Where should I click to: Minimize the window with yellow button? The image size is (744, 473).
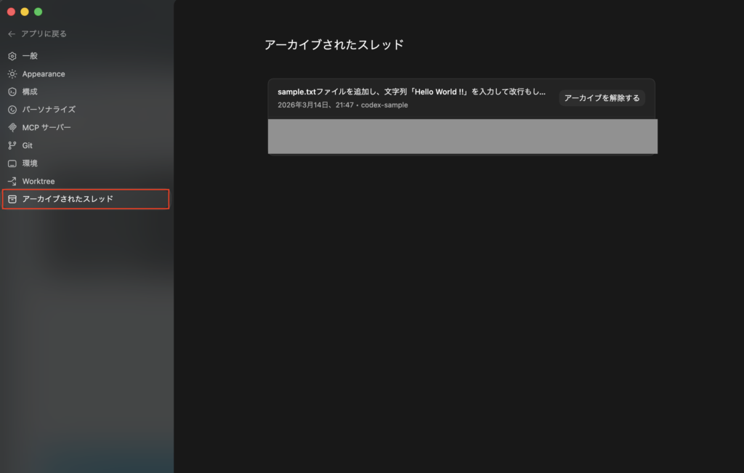[x=25, y=12]
